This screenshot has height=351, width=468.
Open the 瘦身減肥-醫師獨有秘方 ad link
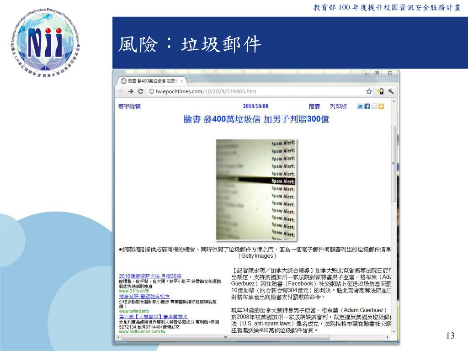(144, 296)
